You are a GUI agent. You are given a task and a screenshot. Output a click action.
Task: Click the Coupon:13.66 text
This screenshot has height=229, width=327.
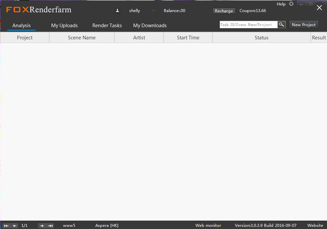(x=253, y=11)
